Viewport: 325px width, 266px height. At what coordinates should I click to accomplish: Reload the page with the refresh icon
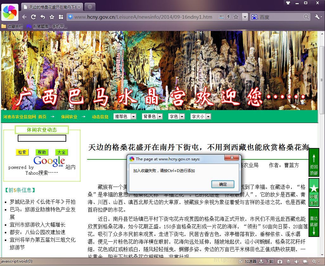34,17
